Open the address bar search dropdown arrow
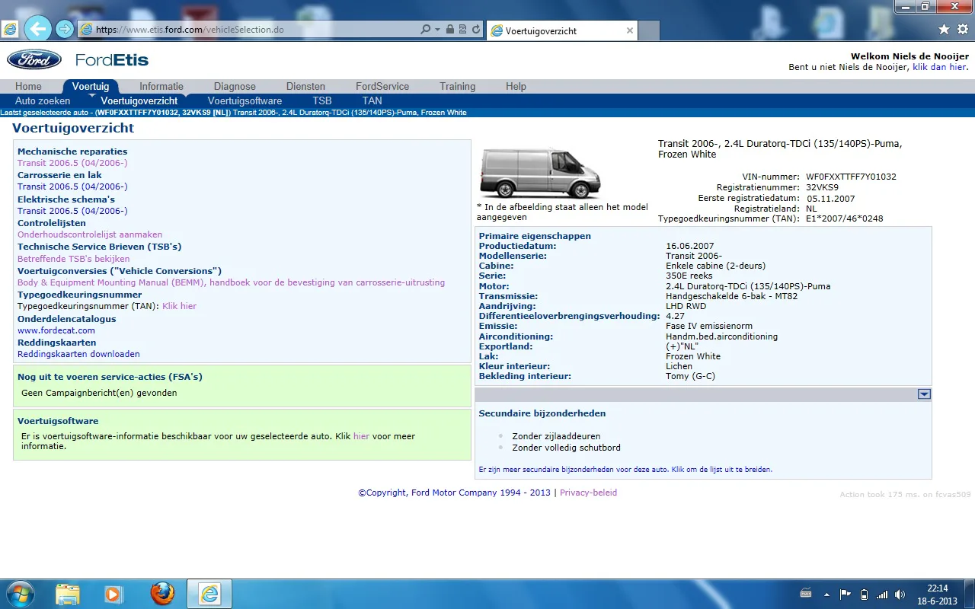975x609 pixels. tap(437, 30)
